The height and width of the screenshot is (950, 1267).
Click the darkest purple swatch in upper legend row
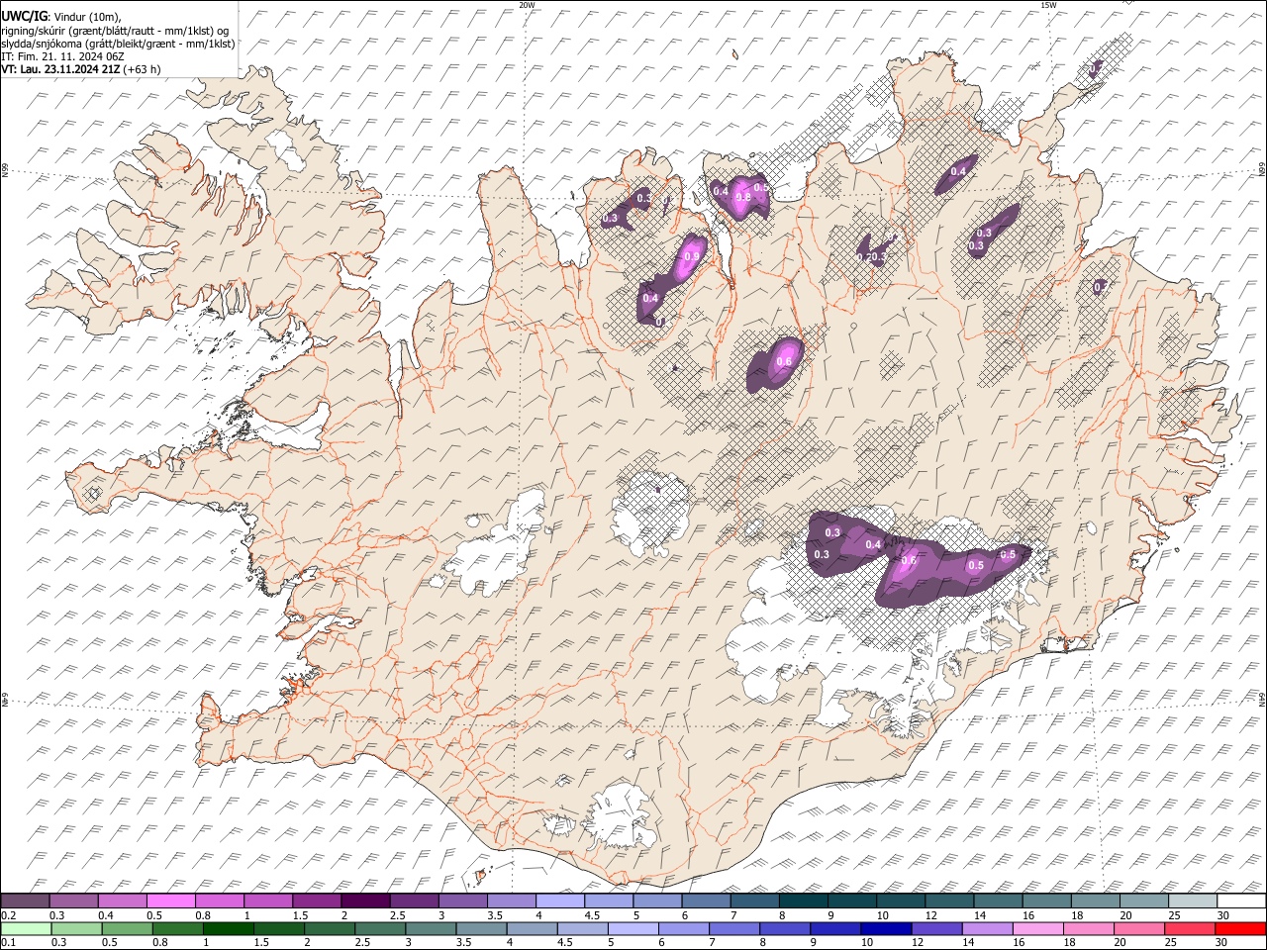365,901
